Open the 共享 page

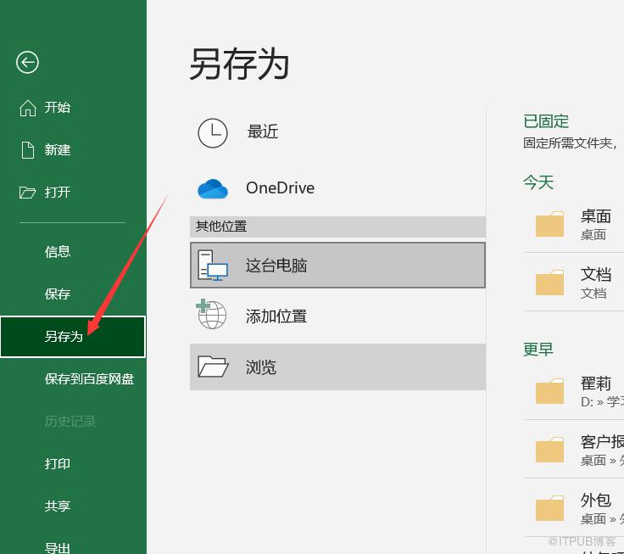pos(73,506)
